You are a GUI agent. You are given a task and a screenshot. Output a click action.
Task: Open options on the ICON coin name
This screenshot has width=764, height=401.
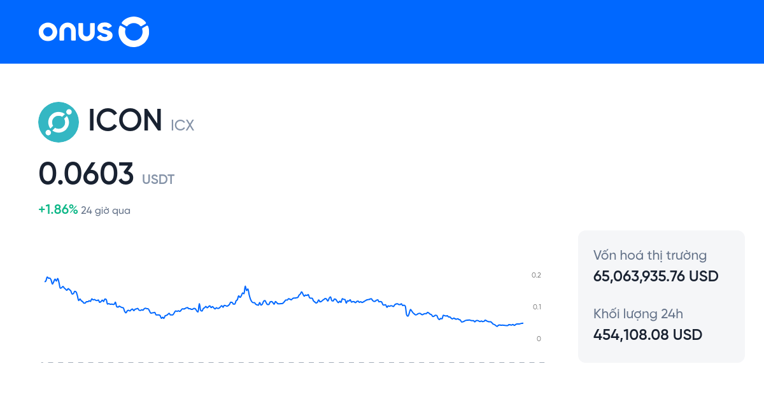(x=124, y=121)
